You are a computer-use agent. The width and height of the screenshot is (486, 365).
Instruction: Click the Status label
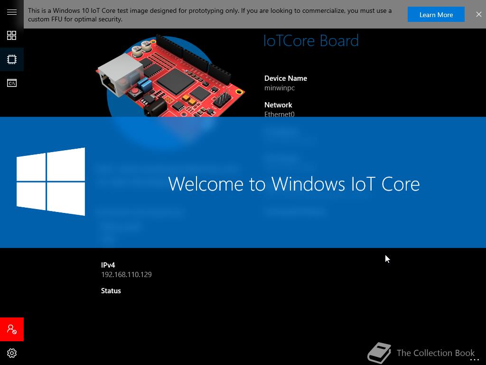111,291
